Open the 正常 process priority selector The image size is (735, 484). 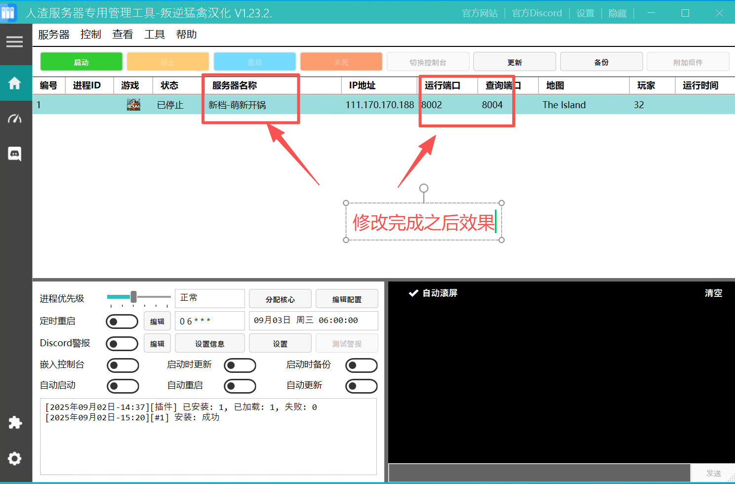[x=209, y=298]
